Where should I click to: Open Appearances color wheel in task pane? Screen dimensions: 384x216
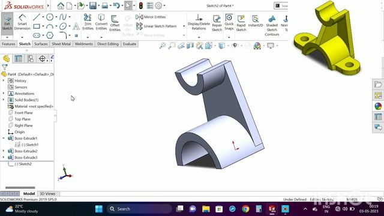pos(378,106)
